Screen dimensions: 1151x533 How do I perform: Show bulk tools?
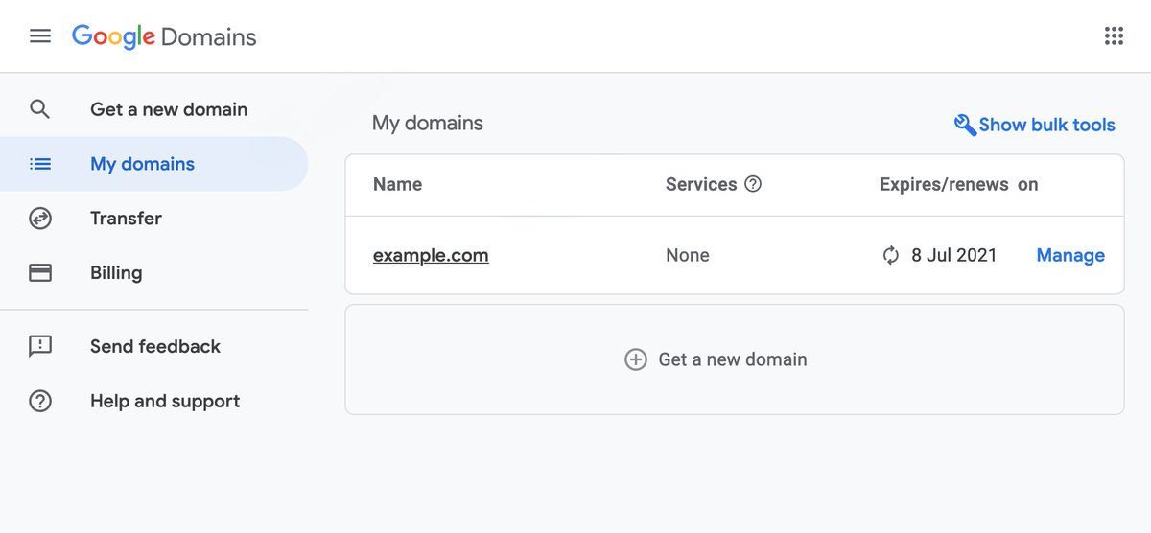tap(1046, 125)
